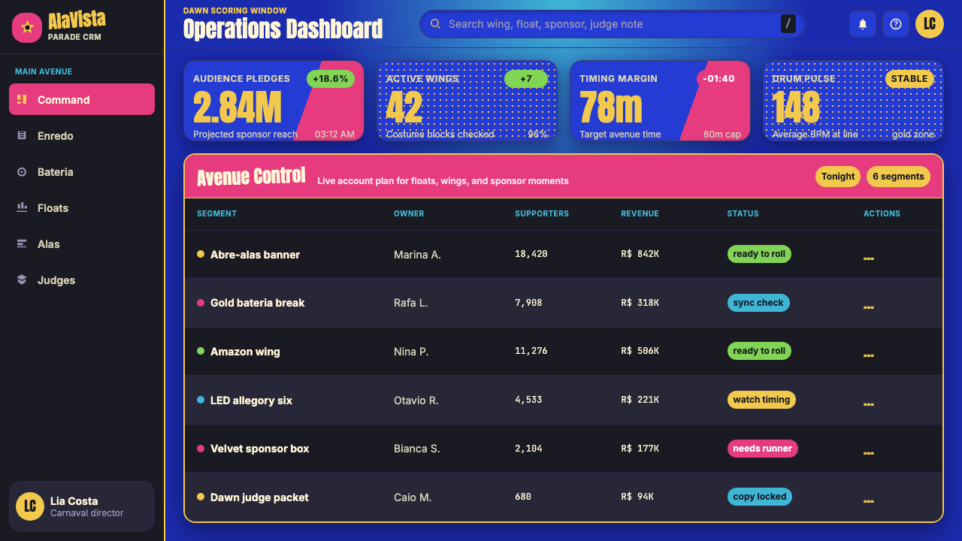962x541 pixels.
Task: Click the Bateria sidebar icon
Action: pos(22,171)
